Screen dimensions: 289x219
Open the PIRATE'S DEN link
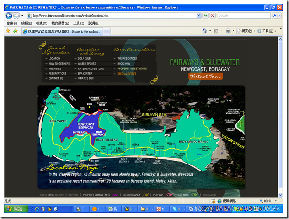pyautogui.click(x=85, y=78)
